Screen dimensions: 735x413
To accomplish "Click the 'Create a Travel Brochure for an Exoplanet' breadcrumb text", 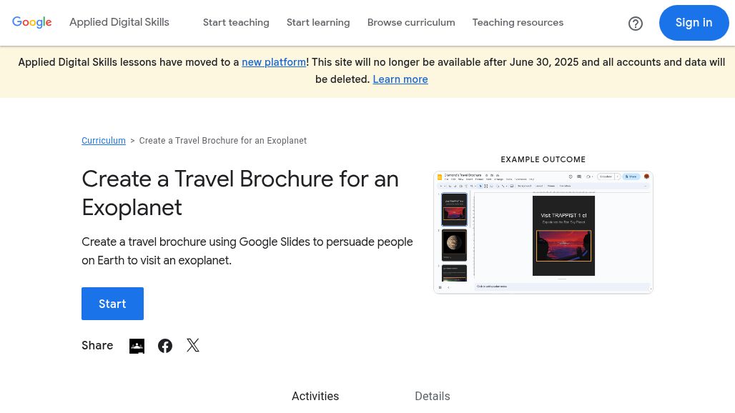I will (222, 141).
